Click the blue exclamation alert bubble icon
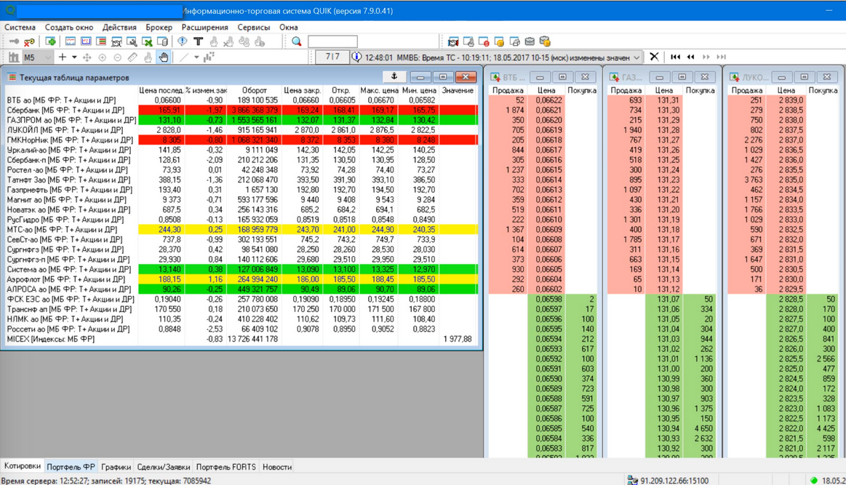846x485 pixels. (183, 41)
